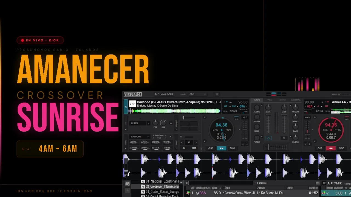Switch to Scratch mixer tab

tap(283, 100)
